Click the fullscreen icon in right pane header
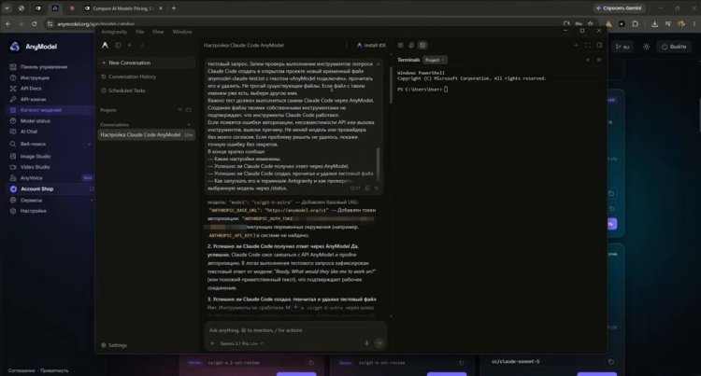Image resolution: width=701 pixels, height=376 pixels. tap(588, 45)
